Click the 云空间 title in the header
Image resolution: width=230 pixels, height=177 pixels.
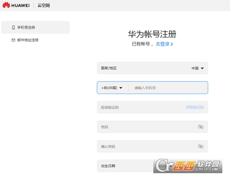[43, 5]
